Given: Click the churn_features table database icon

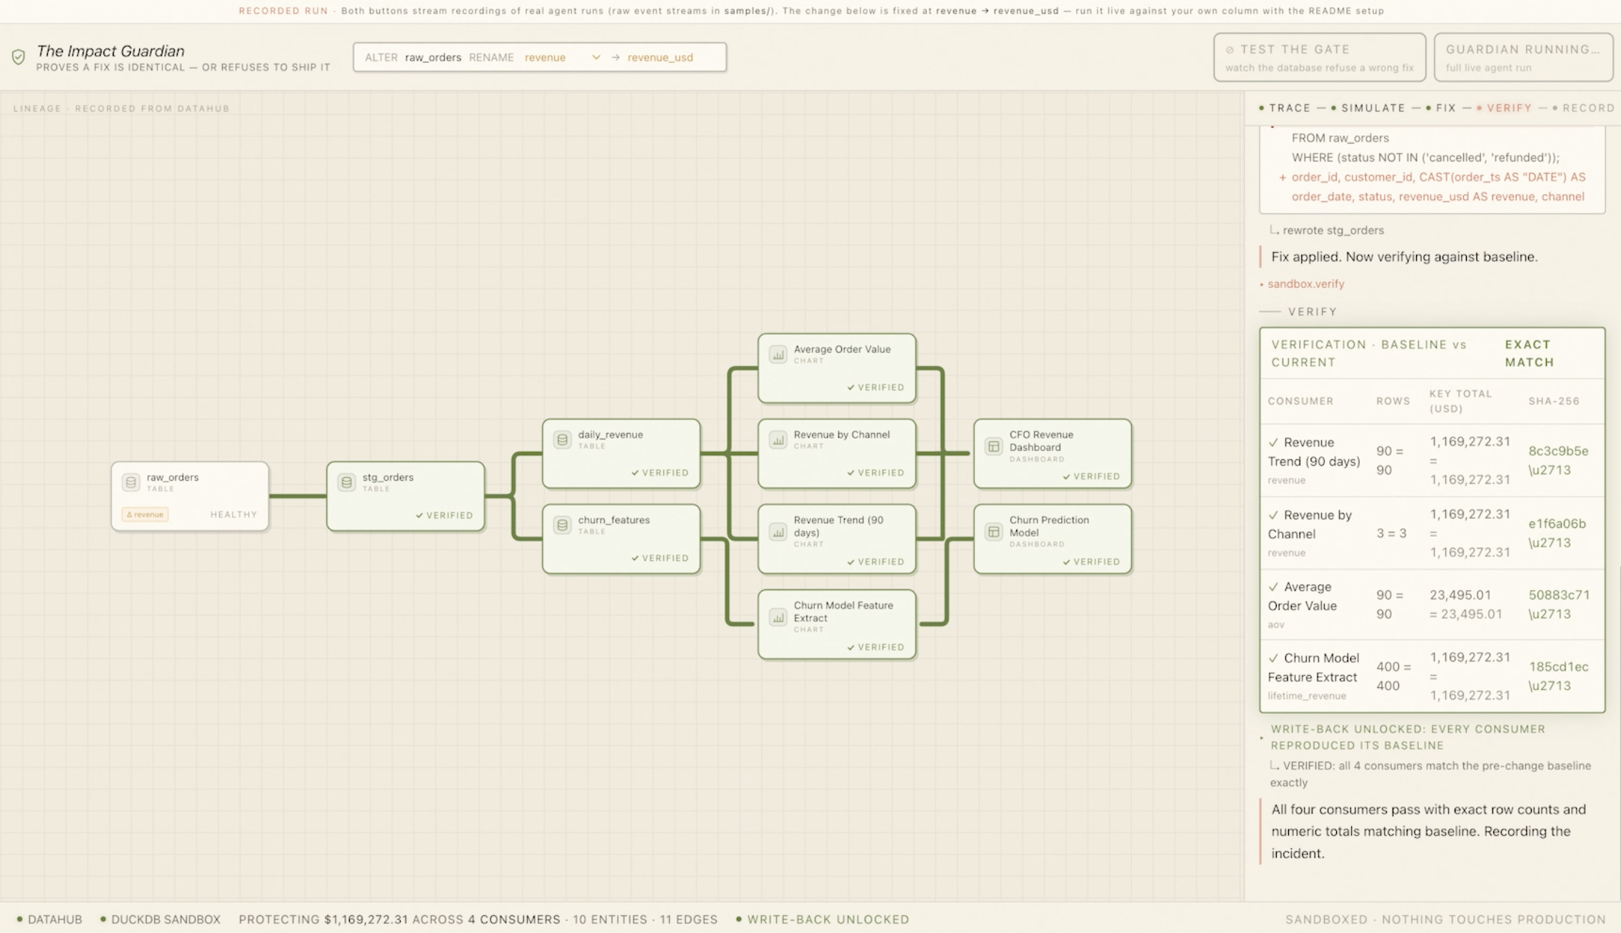Looking at the screenshot, I should point(562,525).
